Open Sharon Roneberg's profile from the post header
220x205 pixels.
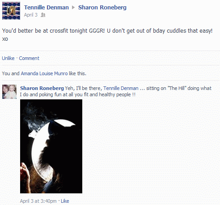[102, 7]
